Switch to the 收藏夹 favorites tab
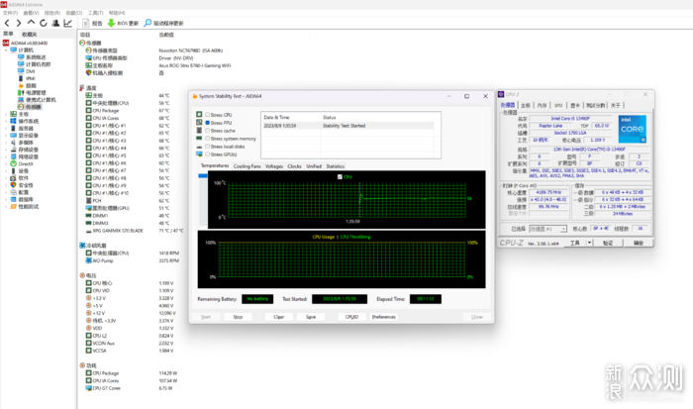This screenshot has height=409, width=693. click(x=30, y=34)
